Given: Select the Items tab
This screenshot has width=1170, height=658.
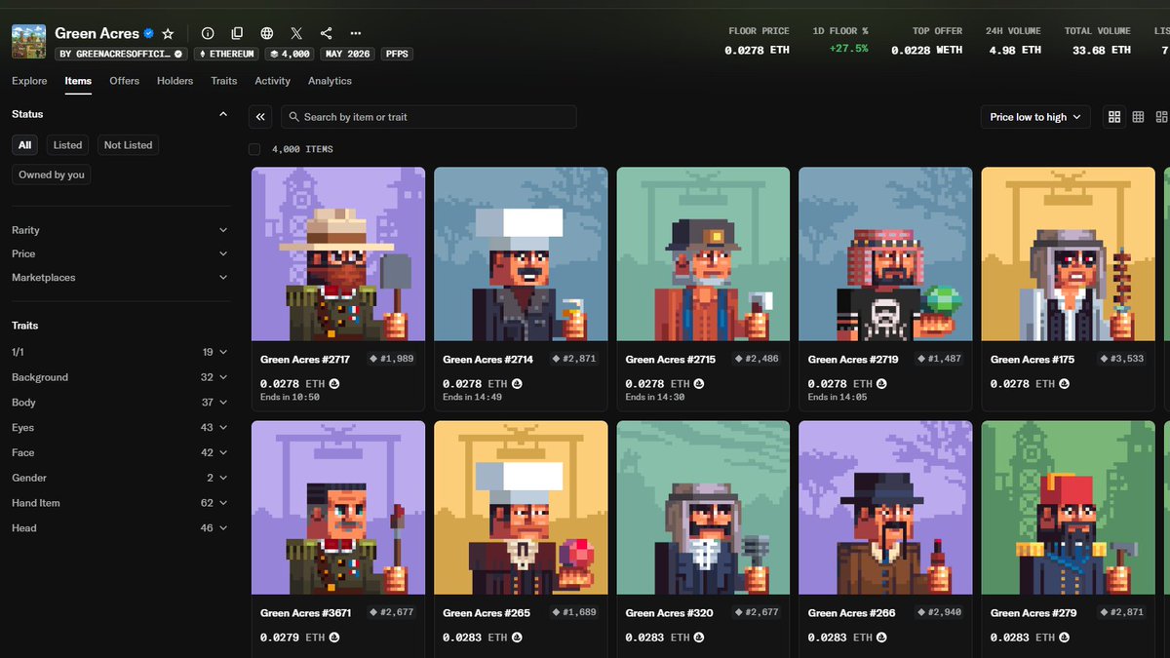Looking at the screenshot, I should (78, 81).
